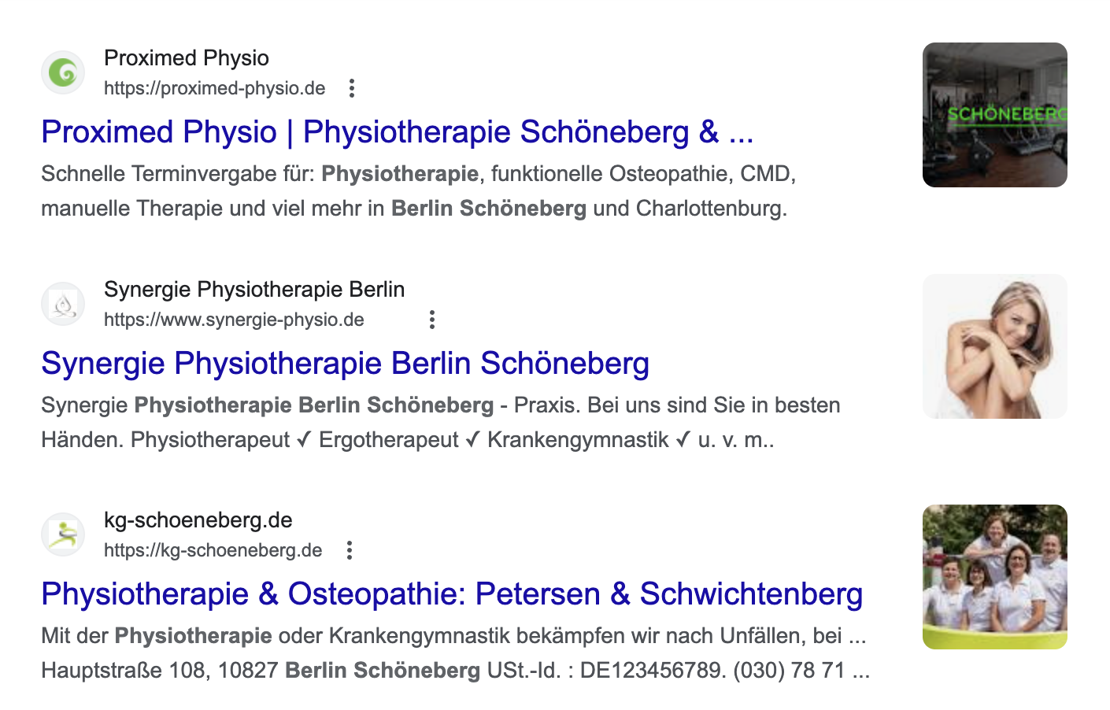Click the green swirl Proximed Physio favicon
This screenshot has height=710, width=1110.
click(63, 72)
